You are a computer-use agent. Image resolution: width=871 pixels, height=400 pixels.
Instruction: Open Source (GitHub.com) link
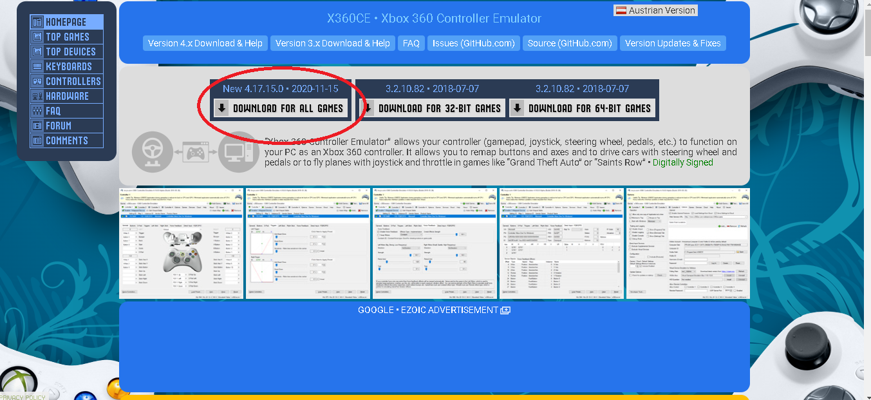(570, 43)
